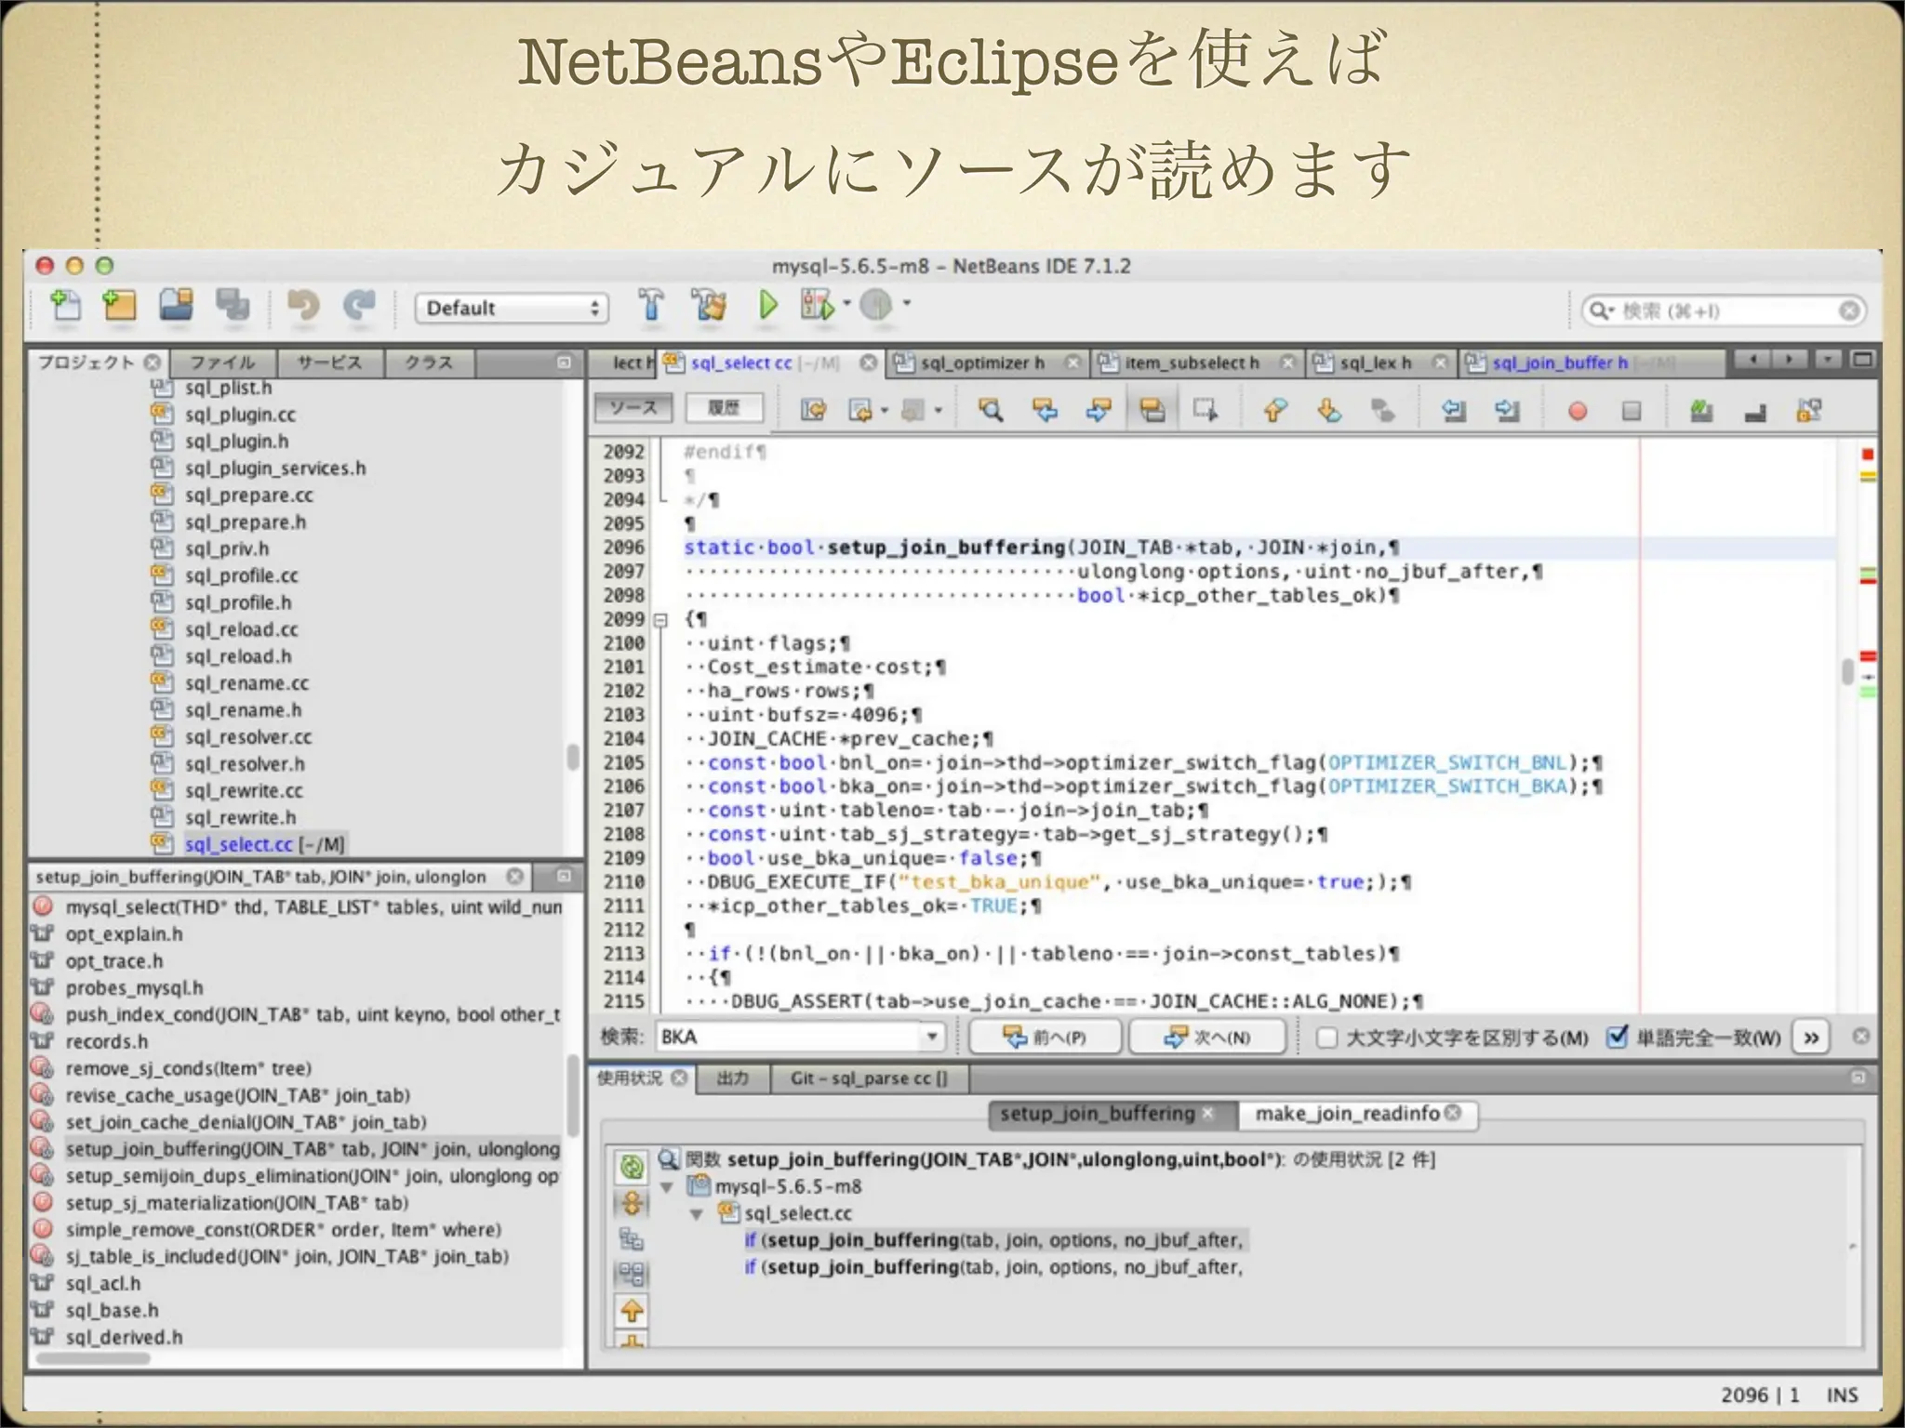Click the Last Edit icon in editor toolbar

[814, 410]
